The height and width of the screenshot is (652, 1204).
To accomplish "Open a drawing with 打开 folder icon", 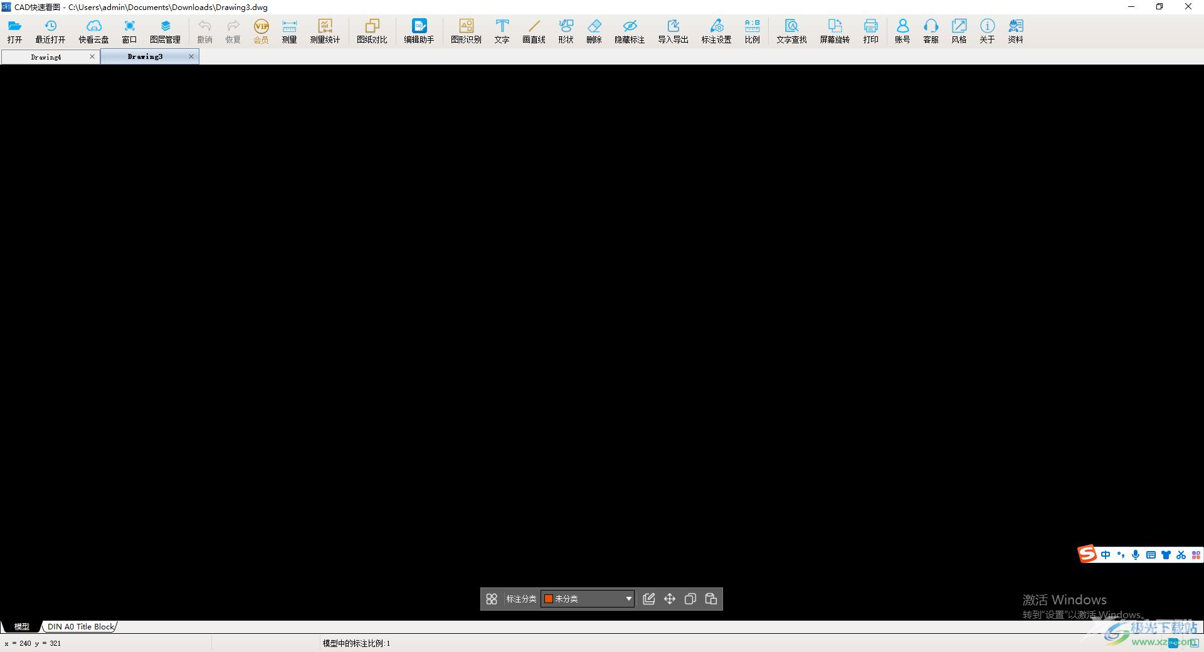I will click(14, 31).
